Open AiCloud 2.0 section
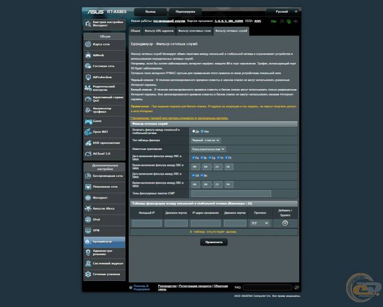Screen dimensions: 383x307 coord(104,153)
